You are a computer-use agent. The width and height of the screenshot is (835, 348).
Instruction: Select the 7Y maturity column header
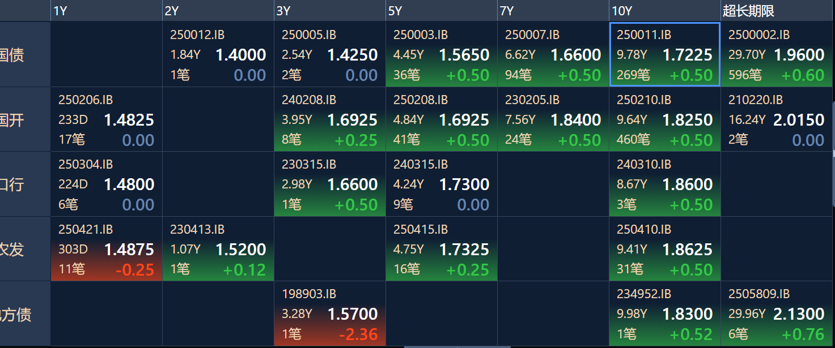point(553,11)
